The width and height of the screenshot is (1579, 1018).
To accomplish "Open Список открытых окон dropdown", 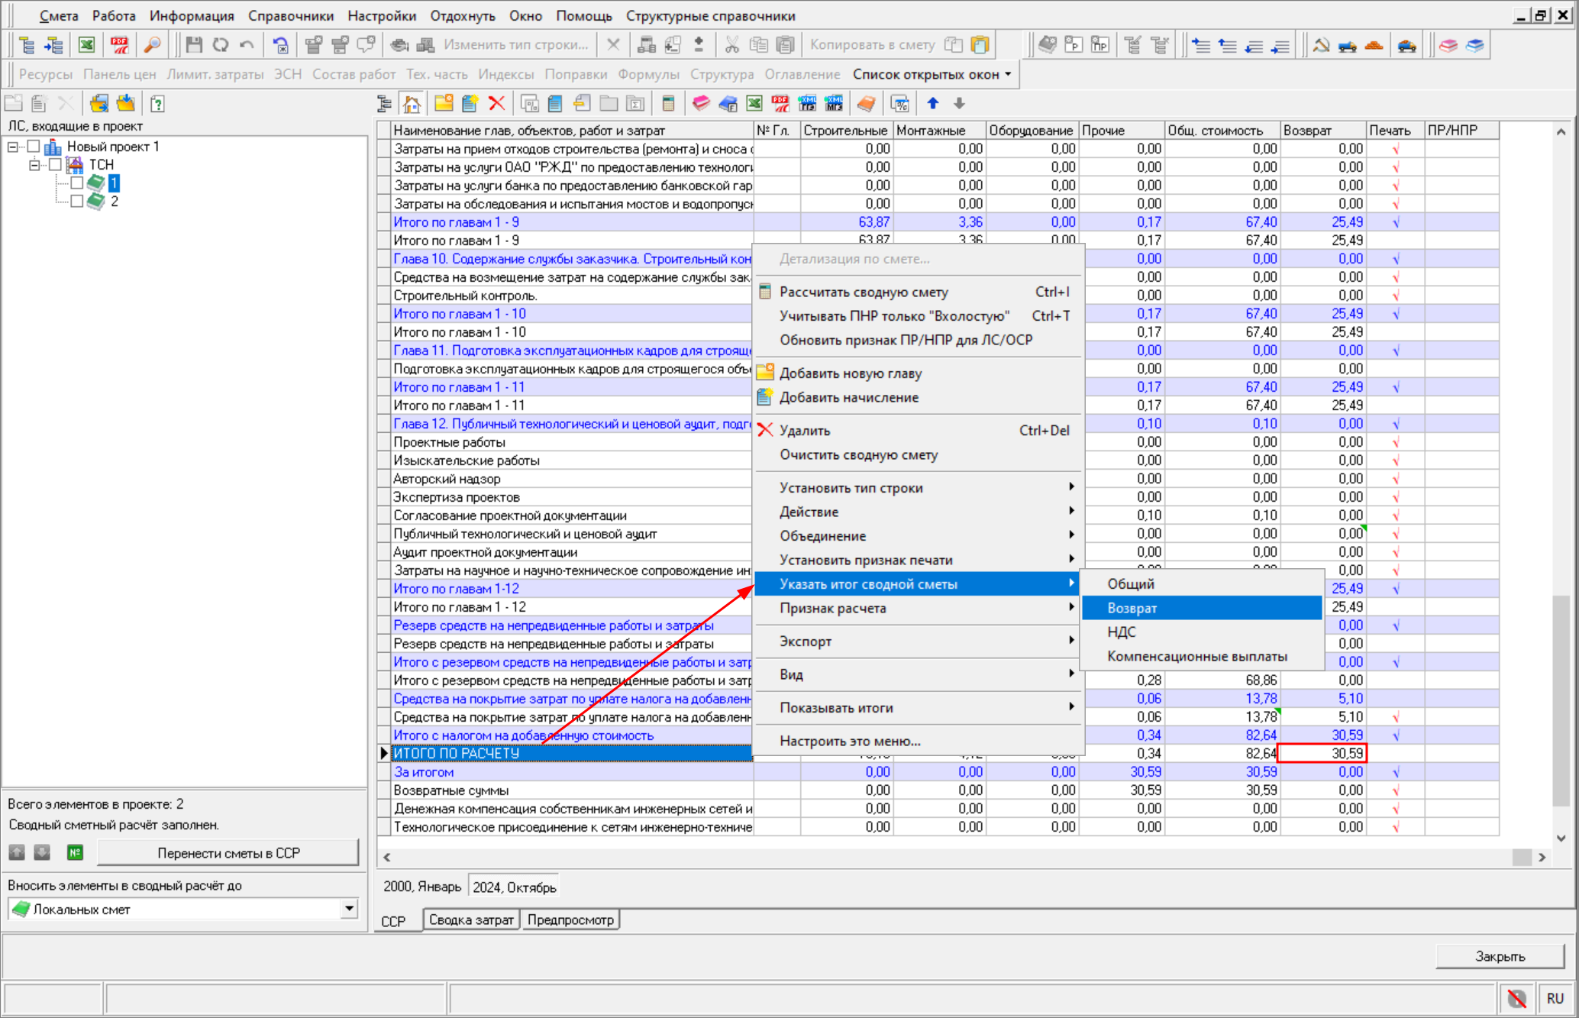I will [x=932, y=74].
